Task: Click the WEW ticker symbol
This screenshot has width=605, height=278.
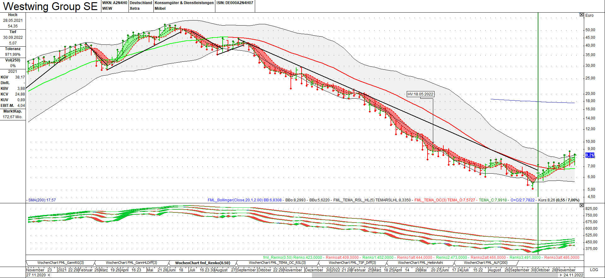Action: pyautogui.click(x=107, y=9)
